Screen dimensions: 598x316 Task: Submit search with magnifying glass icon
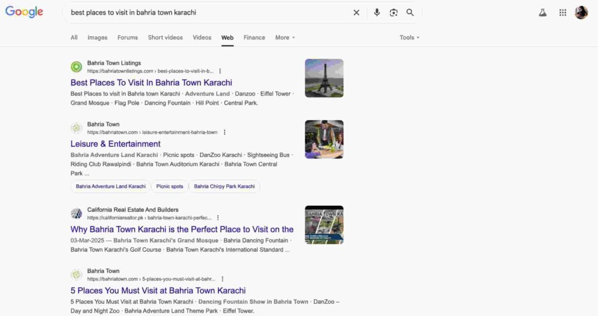pos(410,13)
